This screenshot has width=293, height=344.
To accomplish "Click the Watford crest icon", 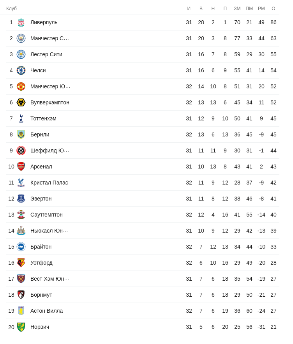I will coord(21,263).
